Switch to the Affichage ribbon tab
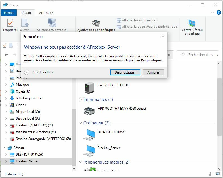The image size is (223, 178). coord(46,13)
